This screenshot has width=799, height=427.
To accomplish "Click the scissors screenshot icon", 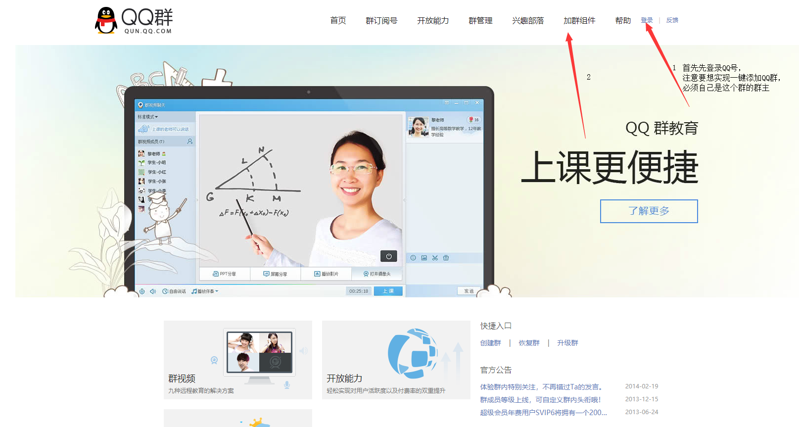I will click(x=435, y=258).
